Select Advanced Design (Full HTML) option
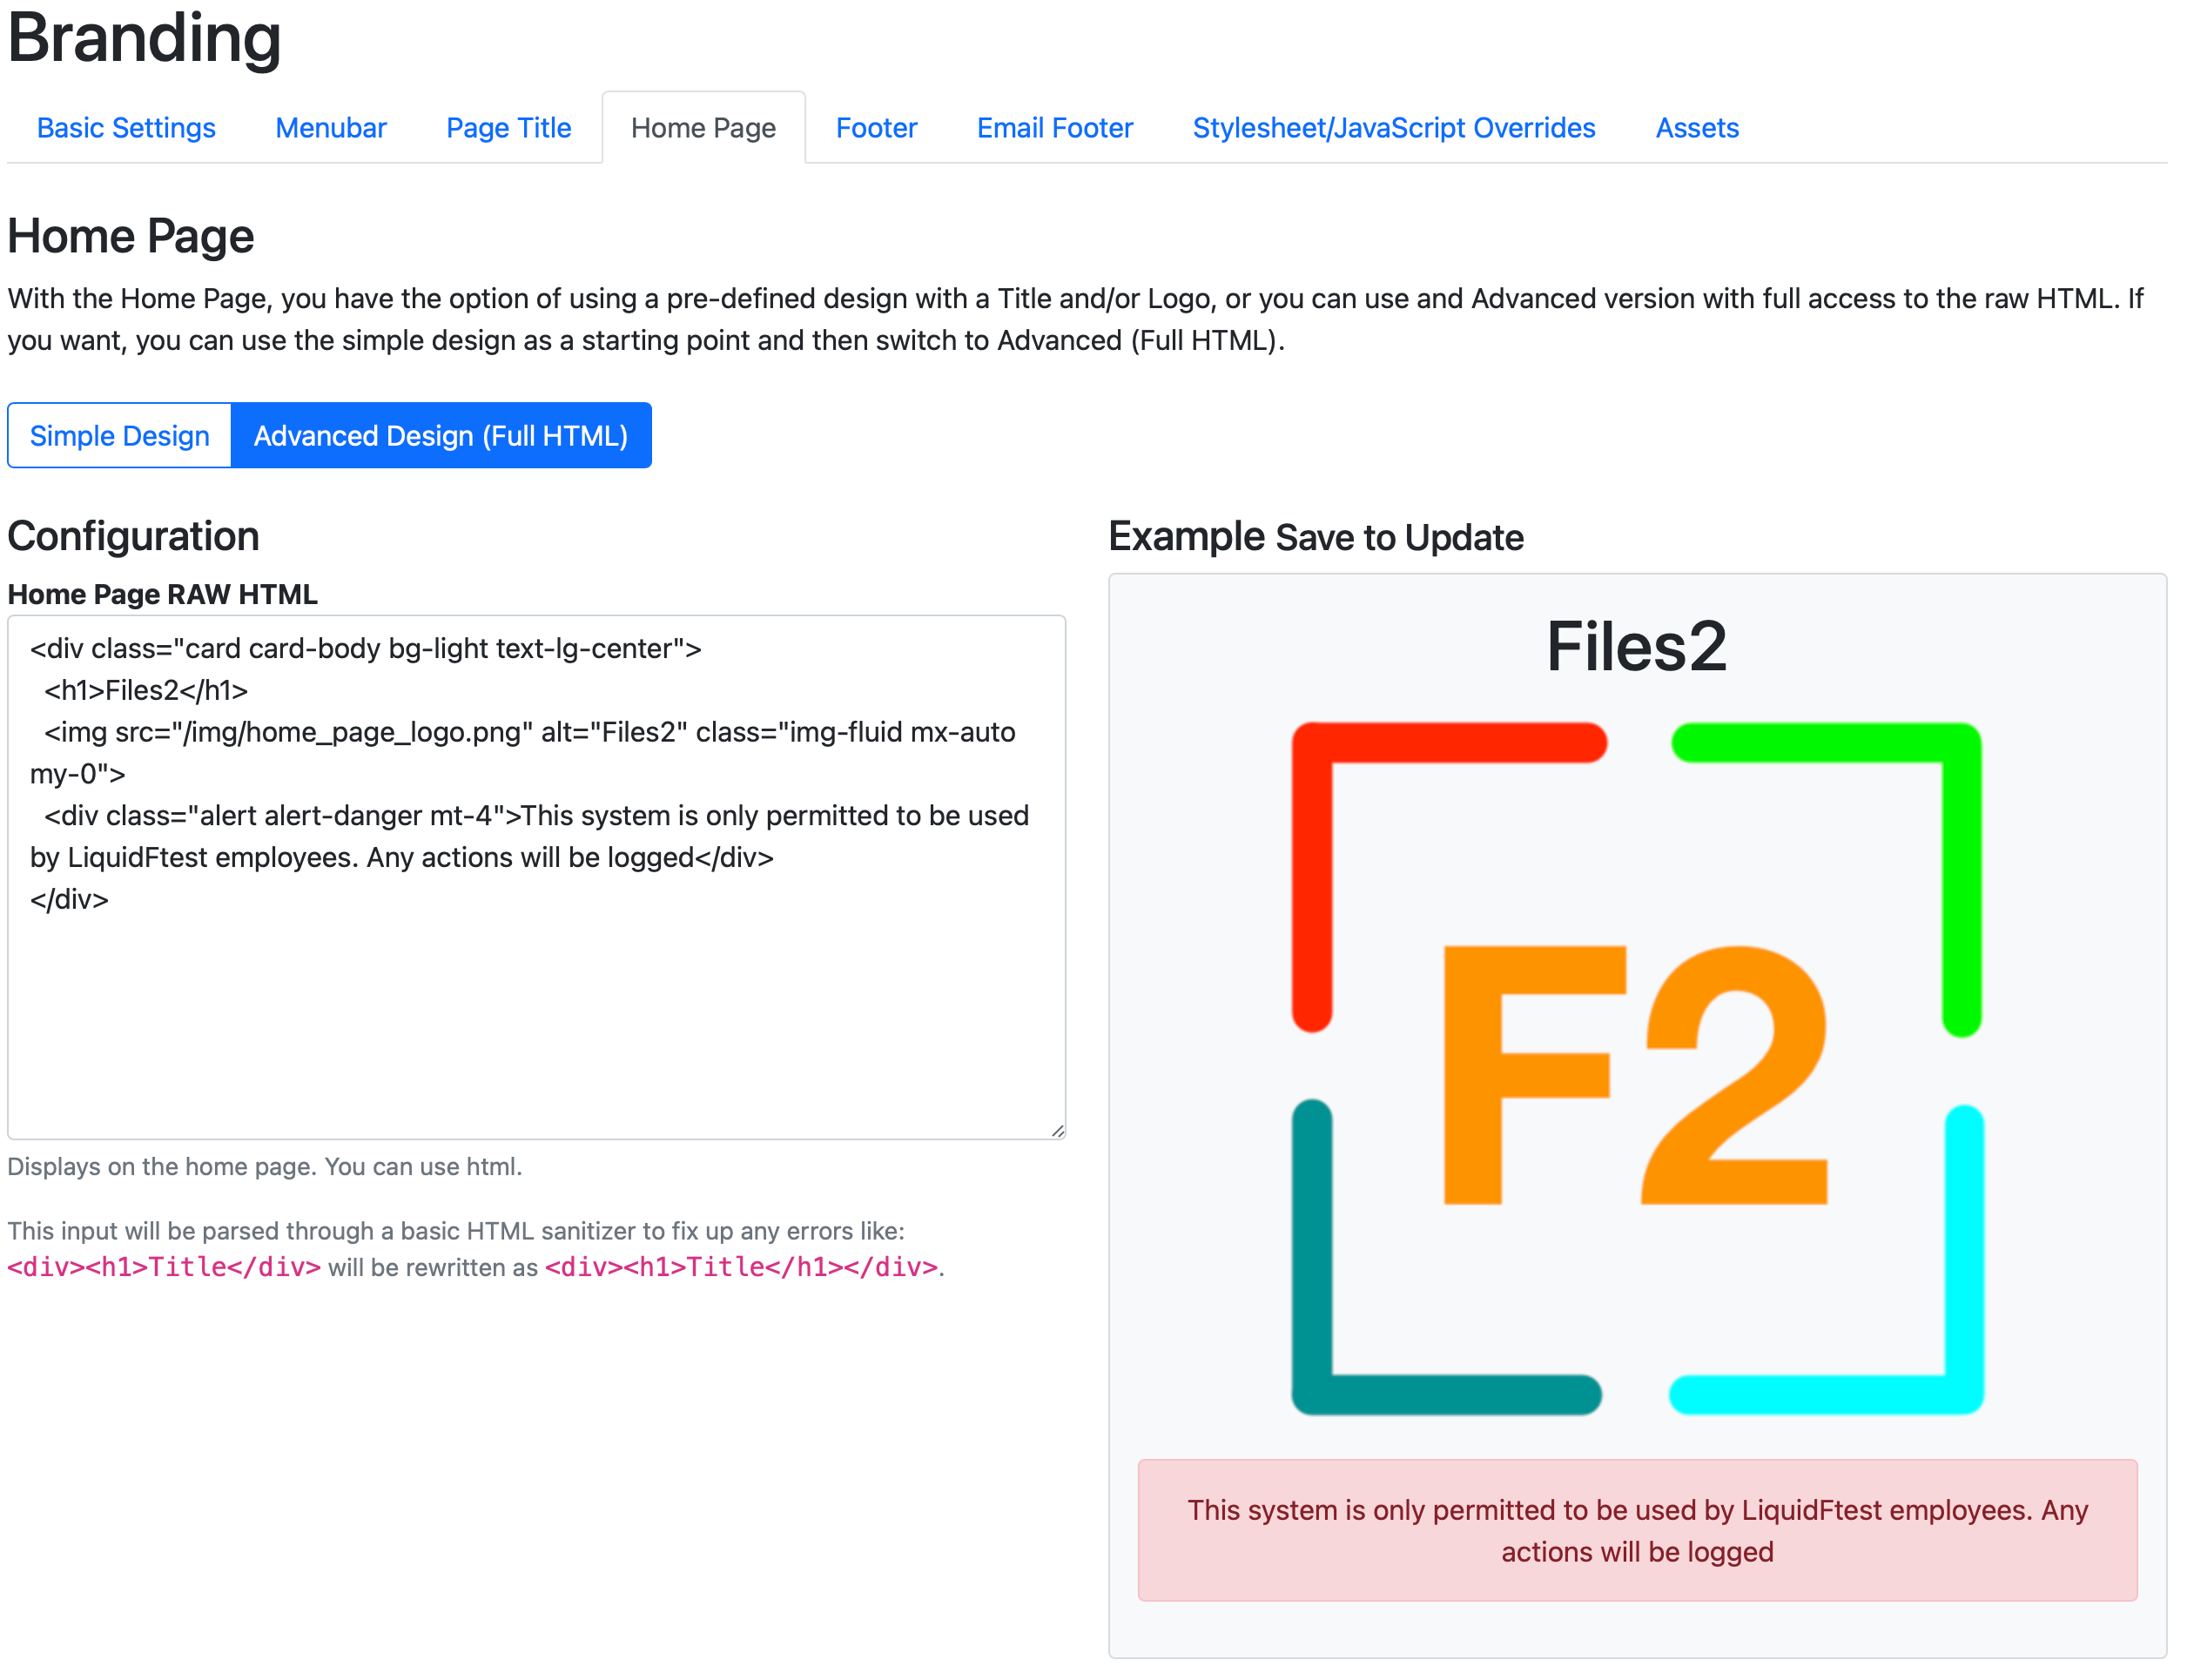Viewport: 2187px width, 1680px height. click(440, 436)
